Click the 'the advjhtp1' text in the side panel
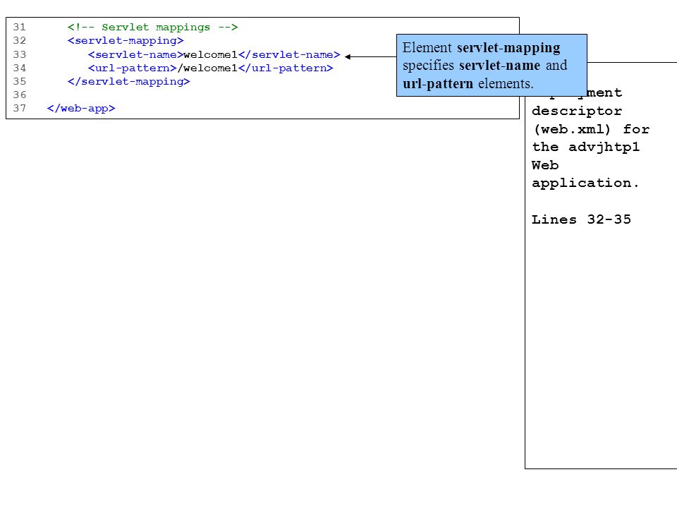The image size is (677, 508). click(x=586, y=147)
